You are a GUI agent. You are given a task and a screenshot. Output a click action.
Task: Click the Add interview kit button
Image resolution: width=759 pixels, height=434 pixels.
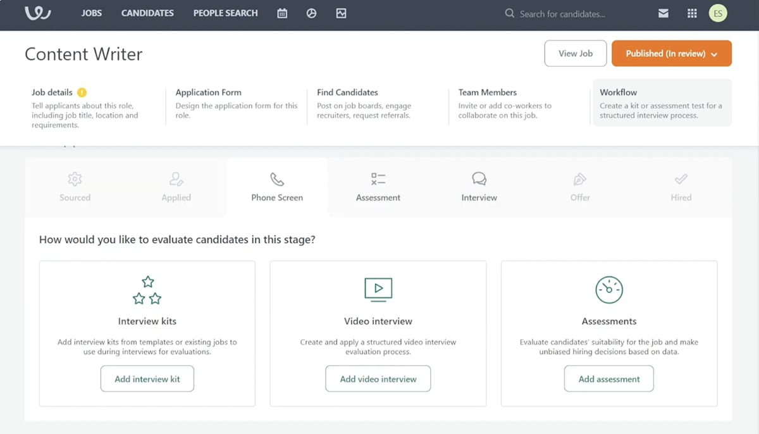[x=147, y=378]
